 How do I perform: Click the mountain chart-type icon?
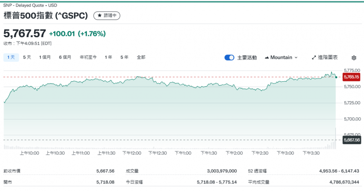pyautogui.click(x=267, y=57)
